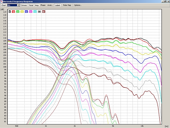Click the black 0 degree legend swatch

tap(10, 12)
